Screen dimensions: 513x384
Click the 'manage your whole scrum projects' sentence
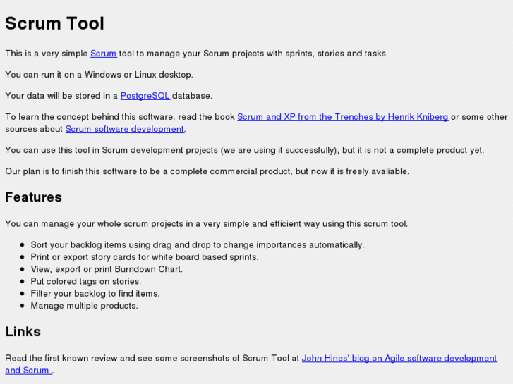coord(206,224)
